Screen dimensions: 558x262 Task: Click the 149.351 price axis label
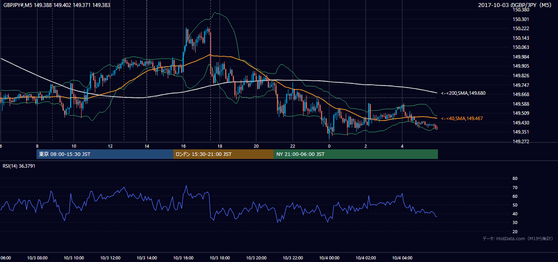521,132
